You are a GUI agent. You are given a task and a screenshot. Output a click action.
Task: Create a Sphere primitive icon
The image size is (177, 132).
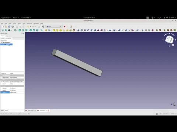(x=60, y=30)
